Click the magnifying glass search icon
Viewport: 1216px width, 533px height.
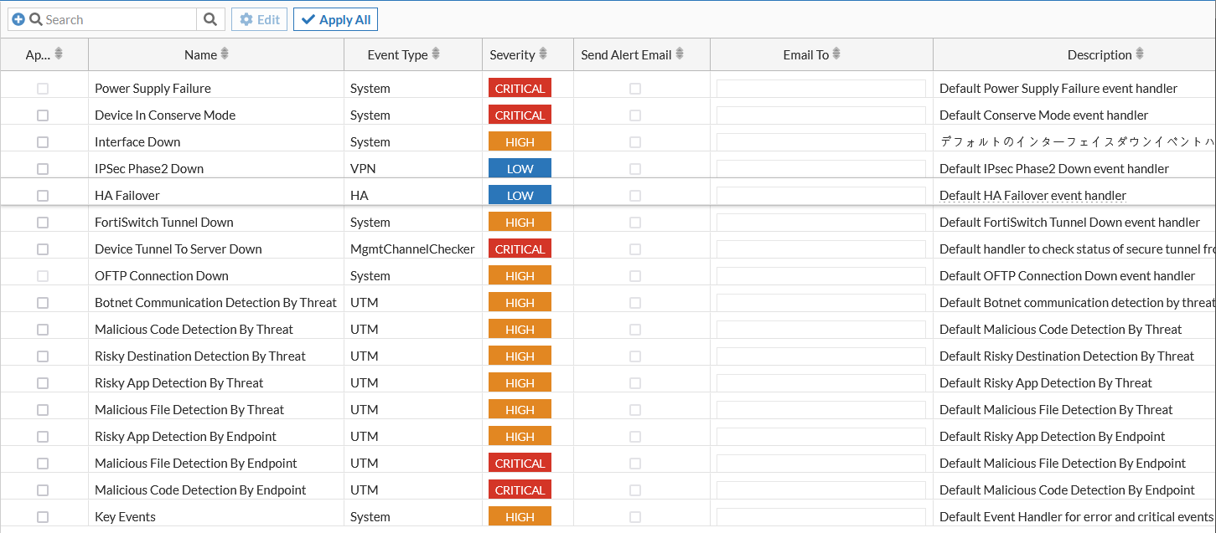tap(210, 18)
